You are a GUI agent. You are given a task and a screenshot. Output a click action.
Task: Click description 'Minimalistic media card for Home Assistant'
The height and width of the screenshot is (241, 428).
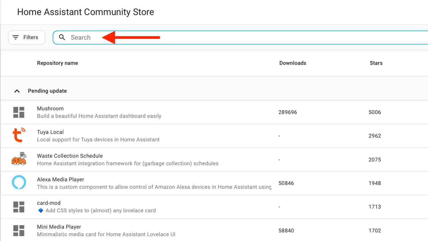point(106,234)
